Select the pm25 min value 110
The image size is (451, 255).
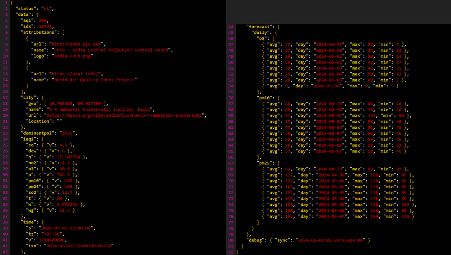point(405,217)
